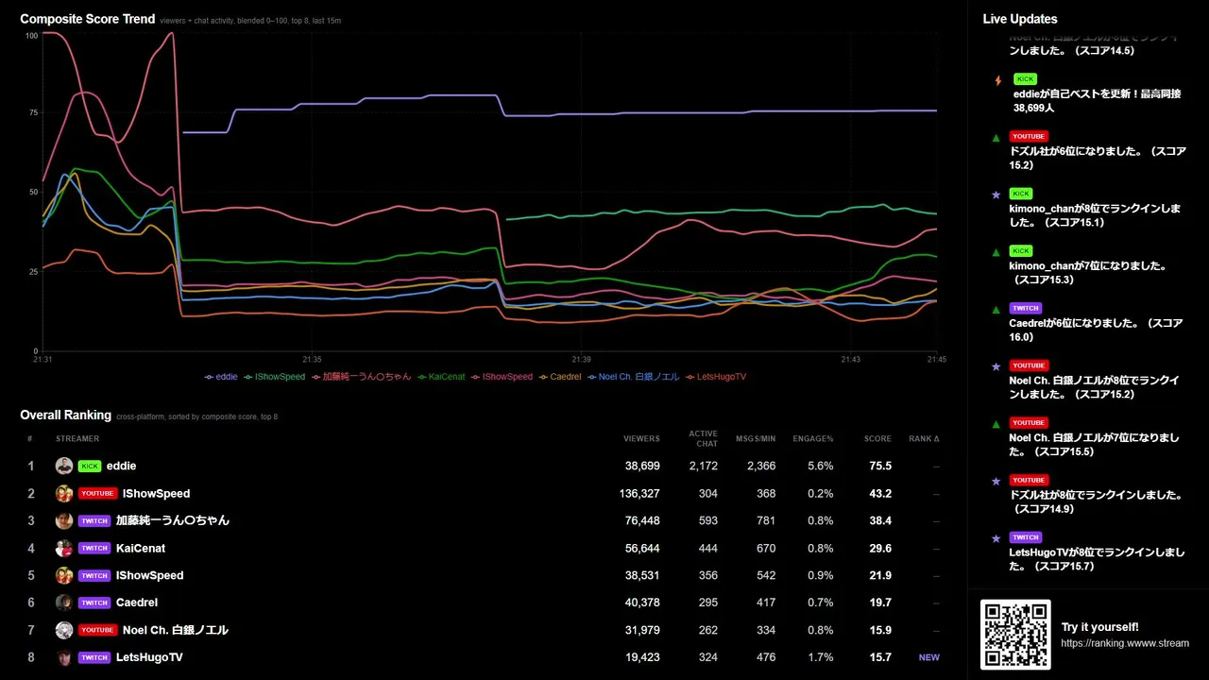
Task: Click the LetsHugoTV 8位 live update text
Action: tap(1097, 559)
